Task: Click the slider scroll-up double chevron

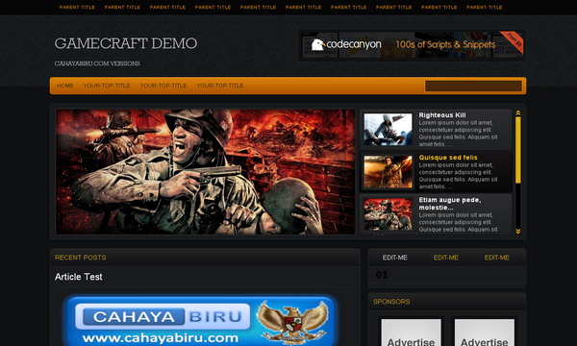Action: [x=518, y=112]
